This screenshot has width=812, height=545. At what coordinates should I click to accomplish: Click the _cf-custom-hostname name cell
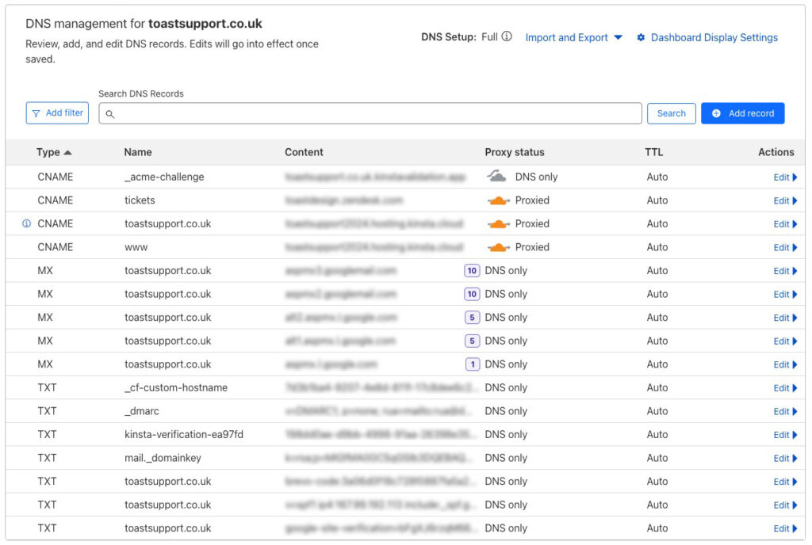[175, 388]
